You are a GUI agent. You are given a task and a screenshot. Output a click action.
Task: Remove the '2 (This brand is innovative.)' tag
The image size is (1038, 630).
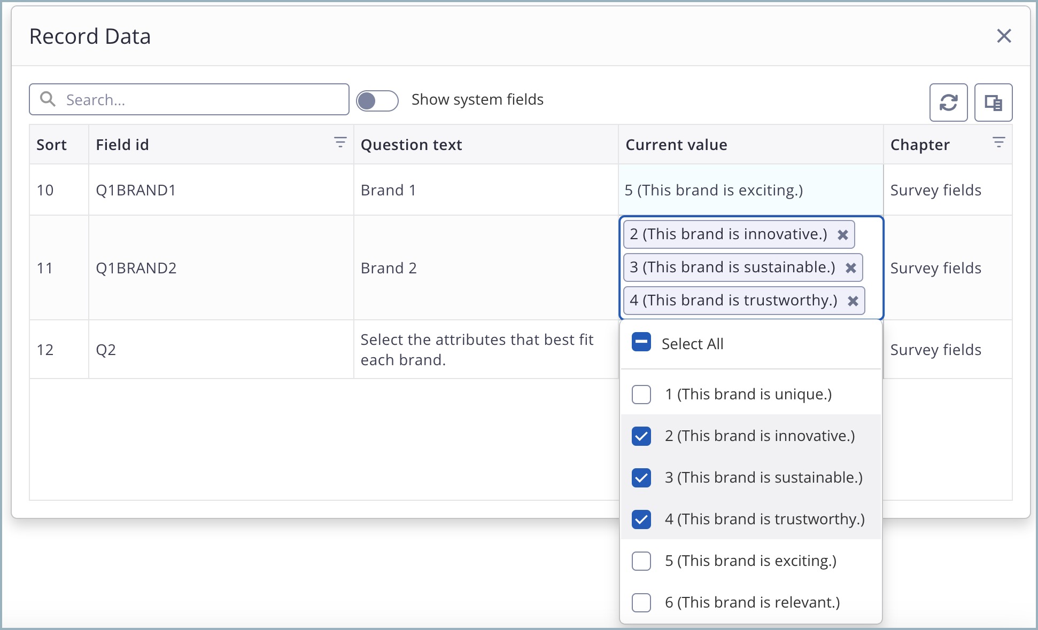click(x=843, y=235)
